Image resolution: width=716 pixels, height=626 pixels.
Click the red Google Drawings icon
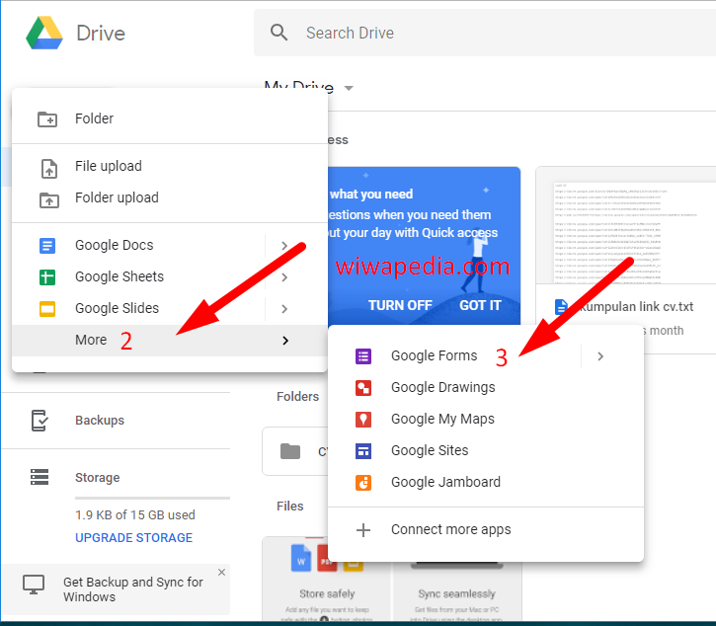[x=363, y=388]
